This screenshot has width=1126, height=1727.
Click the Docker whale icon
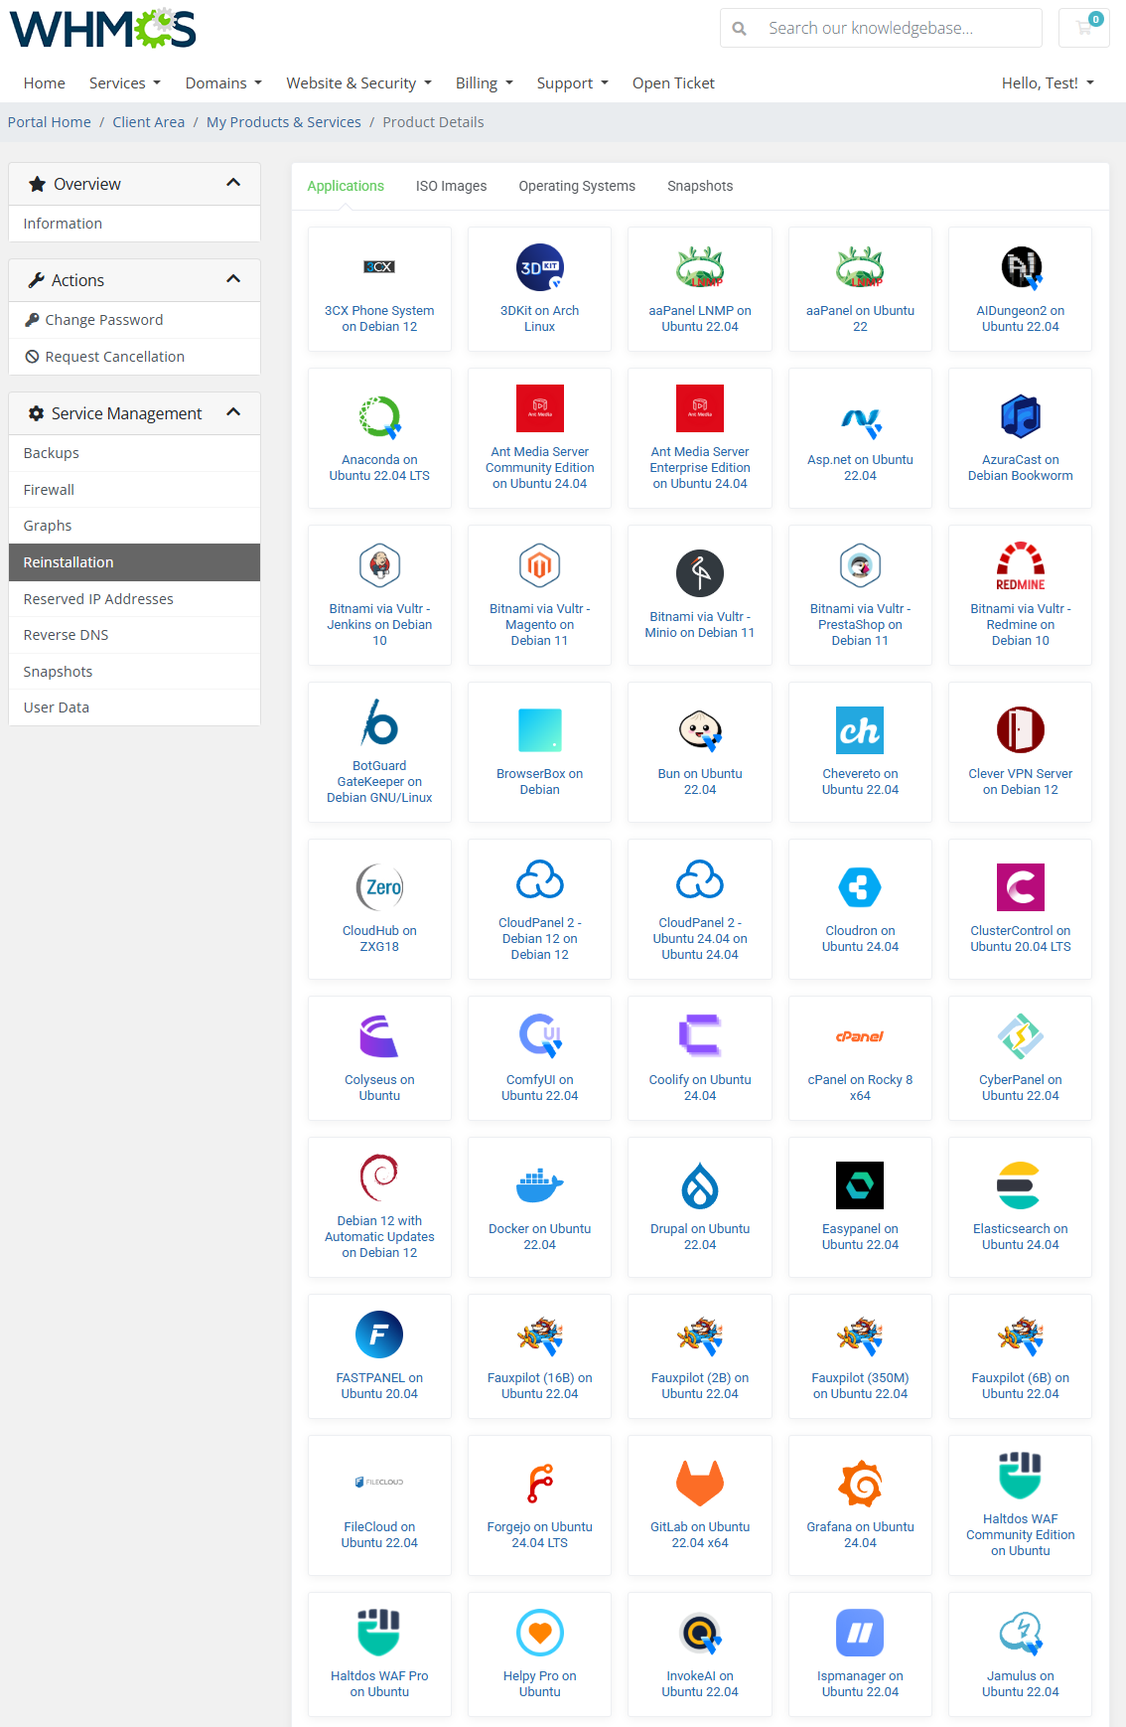[539, 1185]
